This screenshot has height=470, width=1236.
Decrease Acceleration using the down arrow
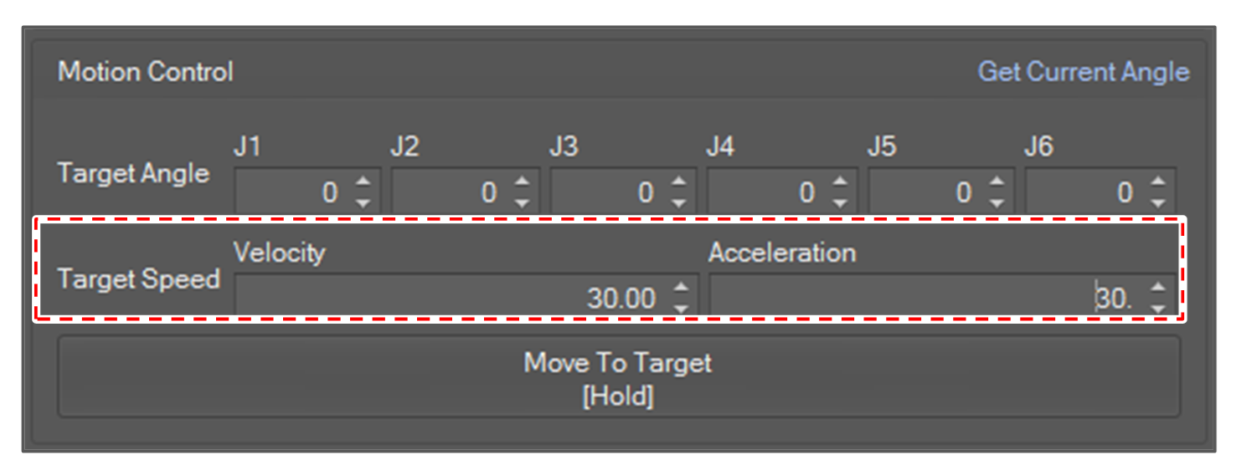click(1157, 308)
